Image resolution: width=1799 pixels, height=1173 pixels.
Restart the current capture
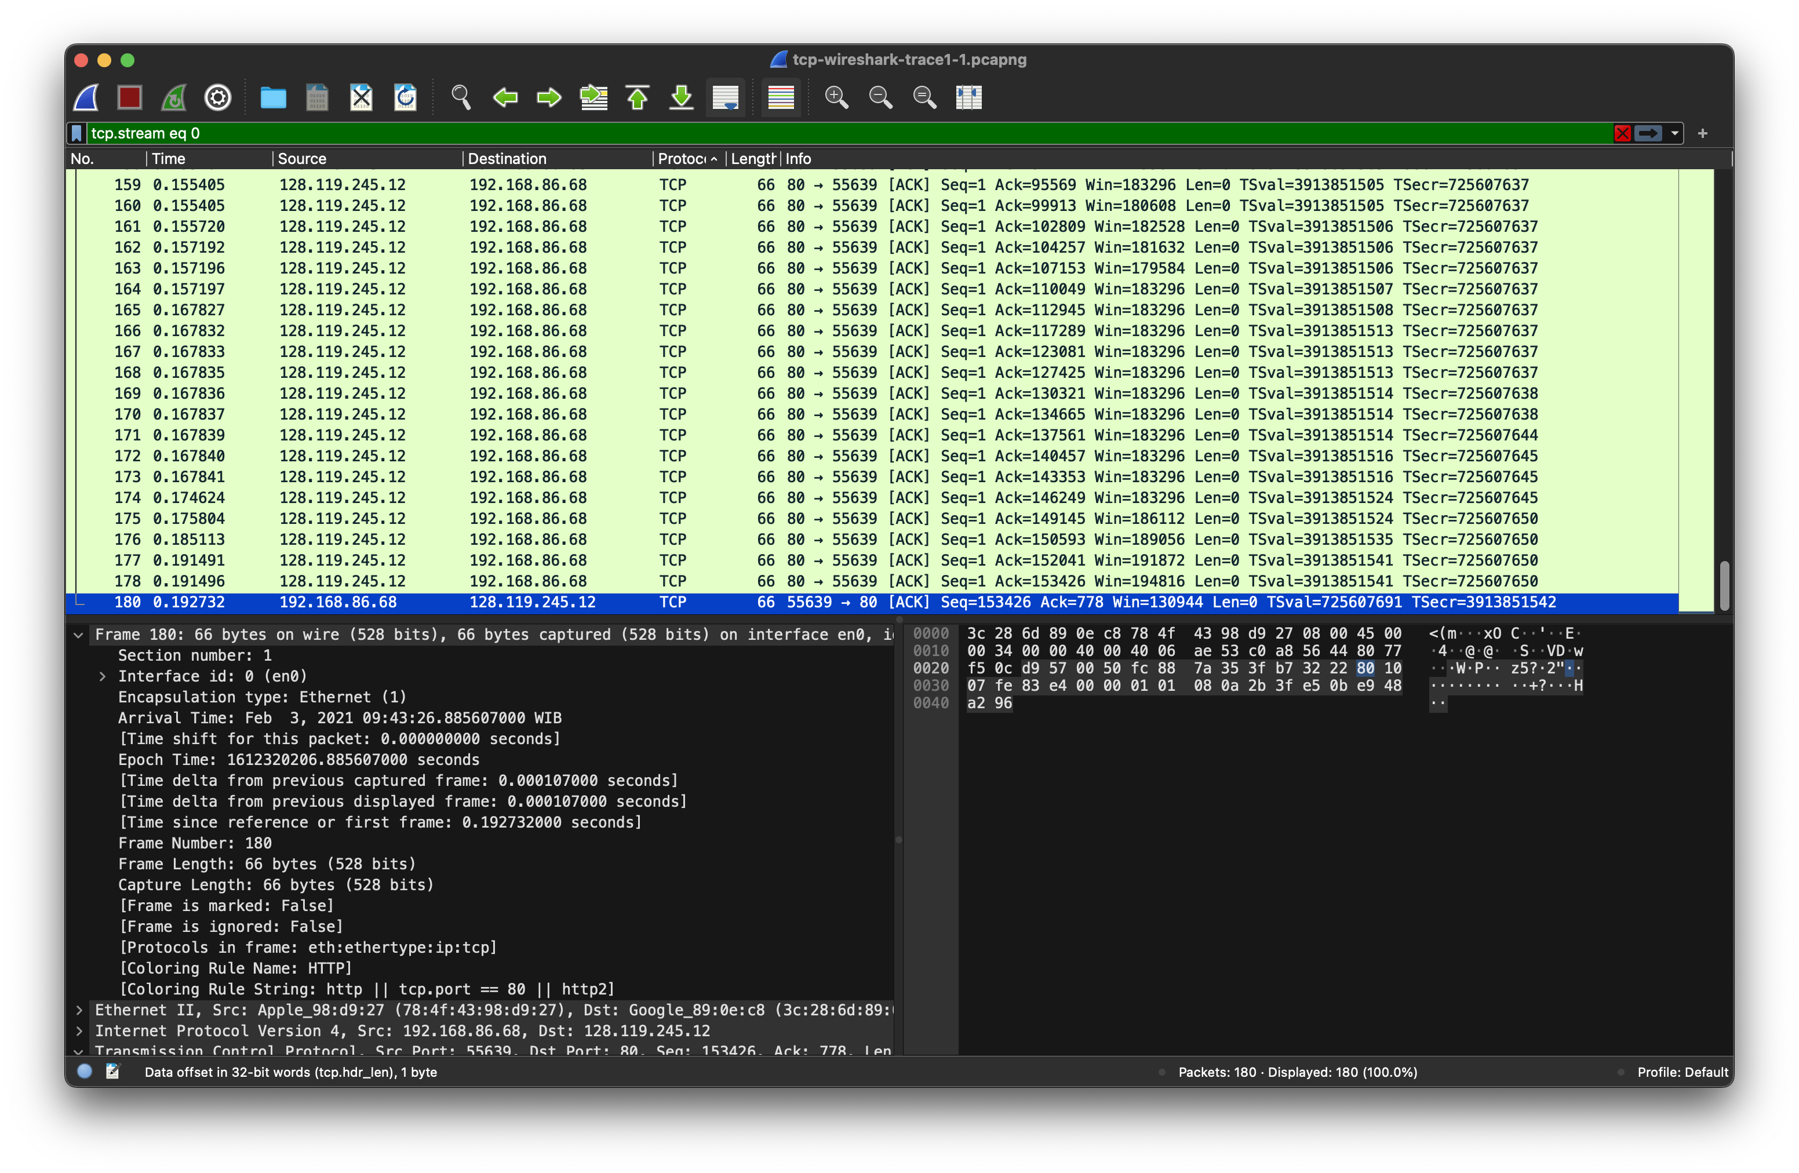[174, 97]
